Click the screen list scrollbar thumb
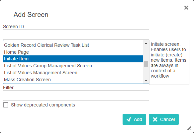Image resolution: width=194 pixels, height=133 pixels. 146,64
